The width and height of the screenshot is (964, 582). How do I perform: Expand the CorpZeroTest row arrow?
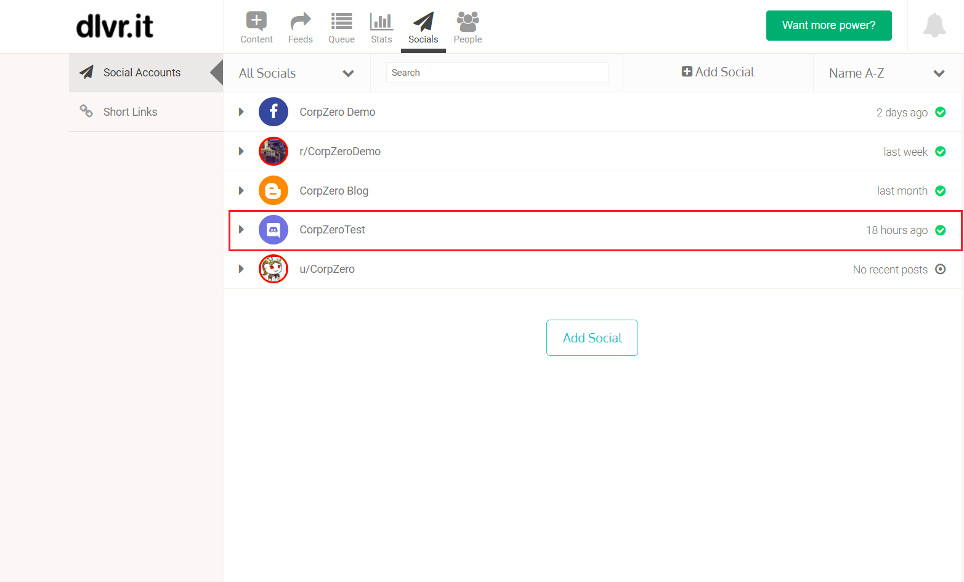coord(241,230)
